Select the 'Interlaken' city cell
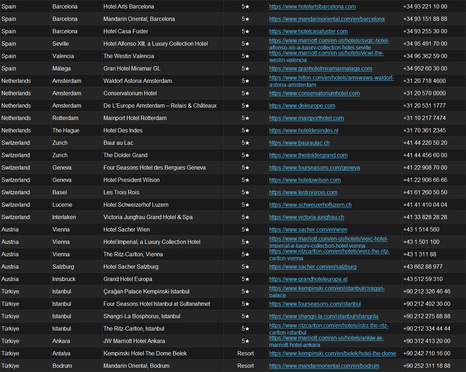This screenshot has width=466, height=372. click(x=77, y=217)
